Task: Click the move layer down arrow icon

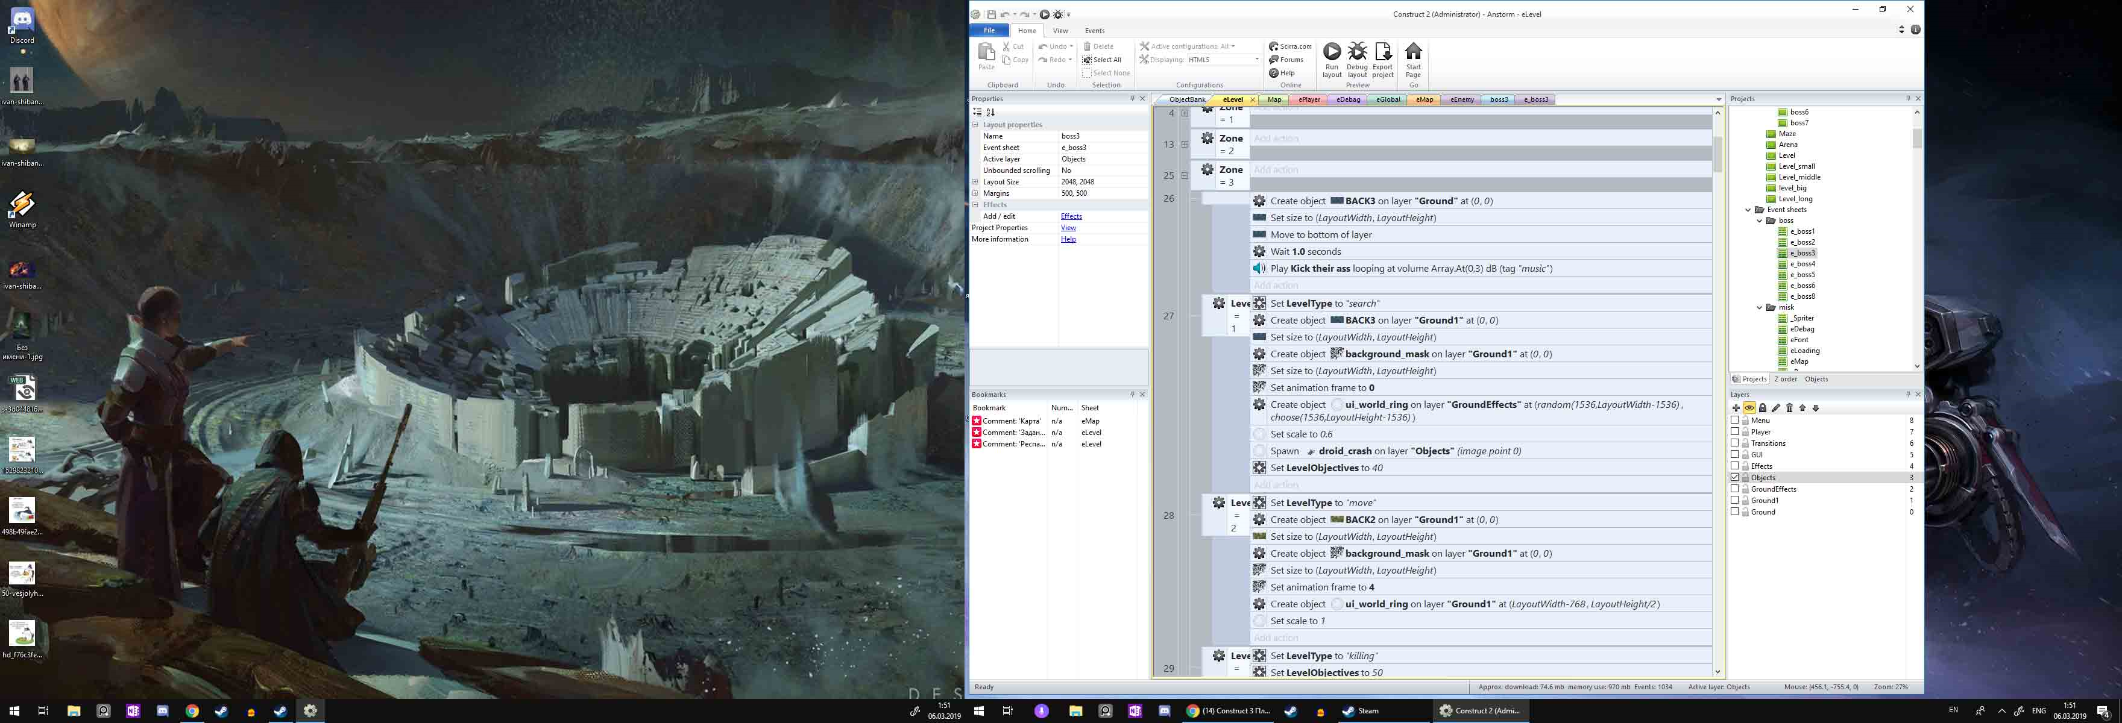Action: [x=1816, y=408]
